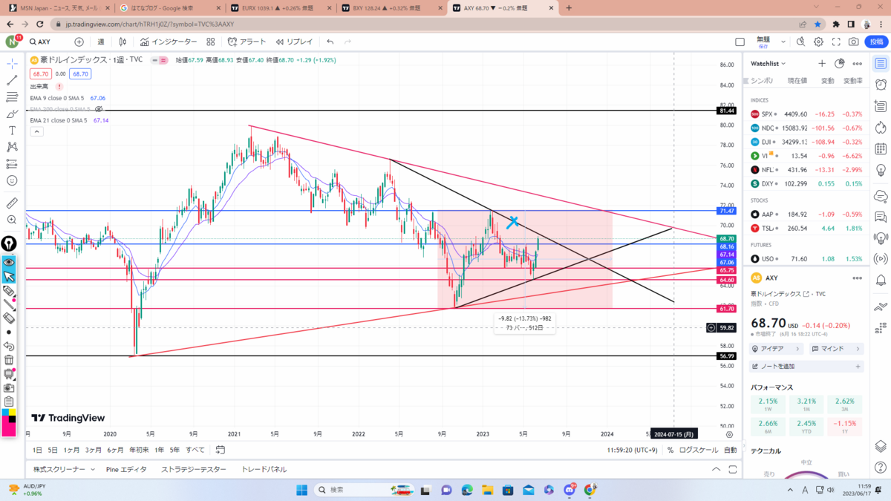Select the text annotation tool
This screenshot has height=501, width=891.
[12, 130]
